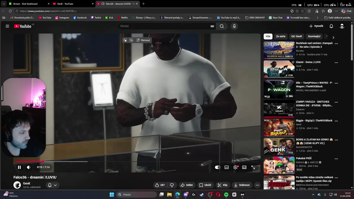The width and height of the screenshot is (354, 199).
Task: Click Shrnout summarize button on video
Action: pos(143,40)
